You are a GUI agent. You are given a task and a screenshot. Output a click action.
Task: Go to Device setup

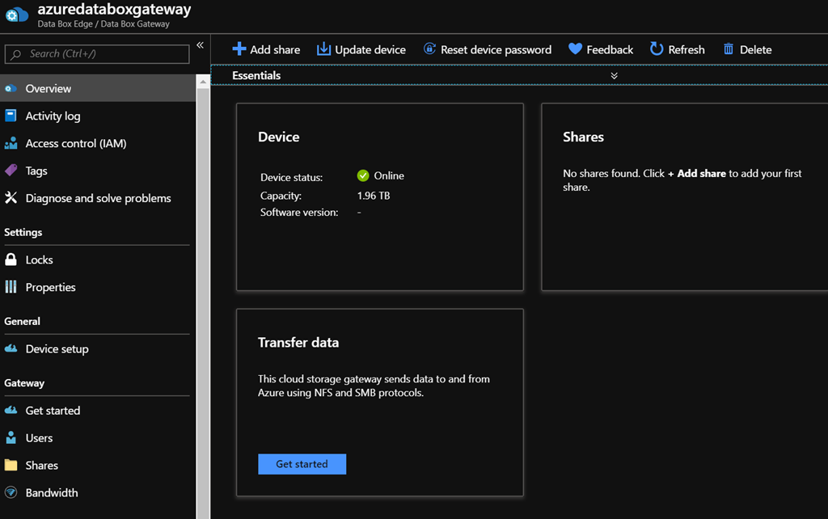coord(57,348)
